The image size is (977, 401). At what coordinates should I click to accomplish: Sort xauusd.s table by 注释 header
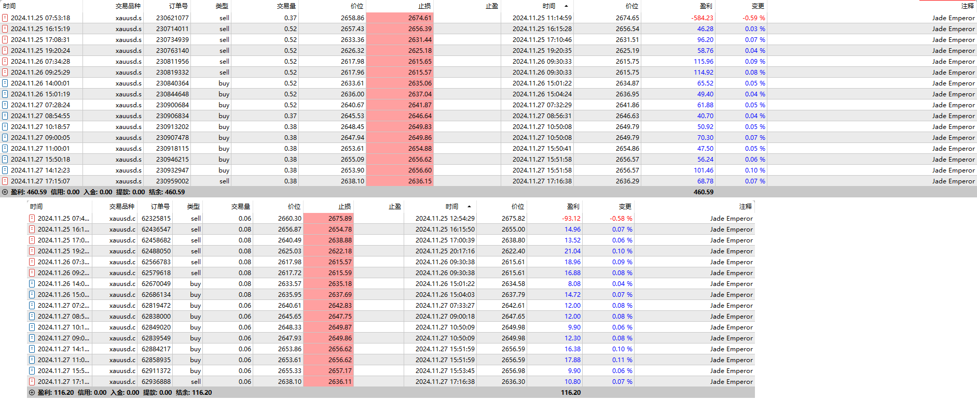click(968, 6)
